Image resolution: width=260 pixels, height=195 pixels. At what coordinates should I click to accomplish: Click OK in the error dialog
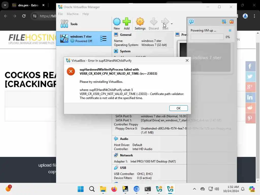pyautogui.click(x=178, y=108)
